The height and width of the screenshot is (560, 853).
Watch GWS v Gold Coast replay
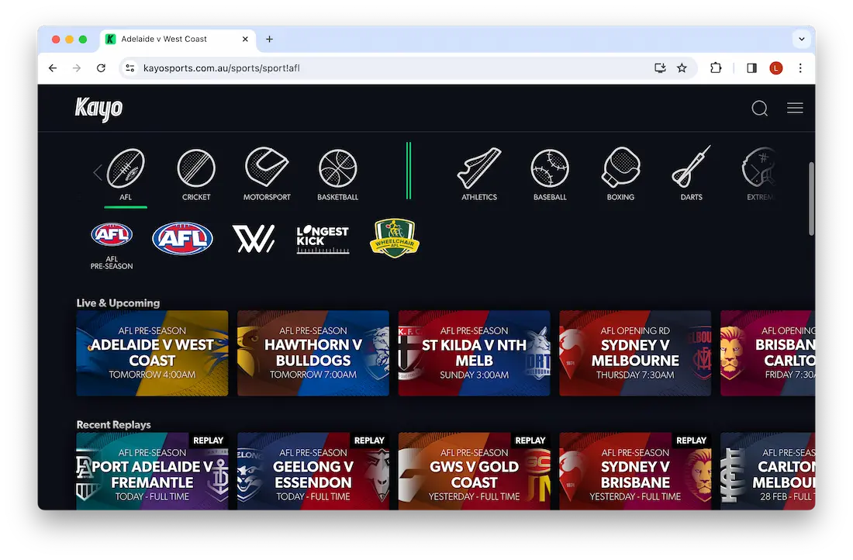pos(475,472)
